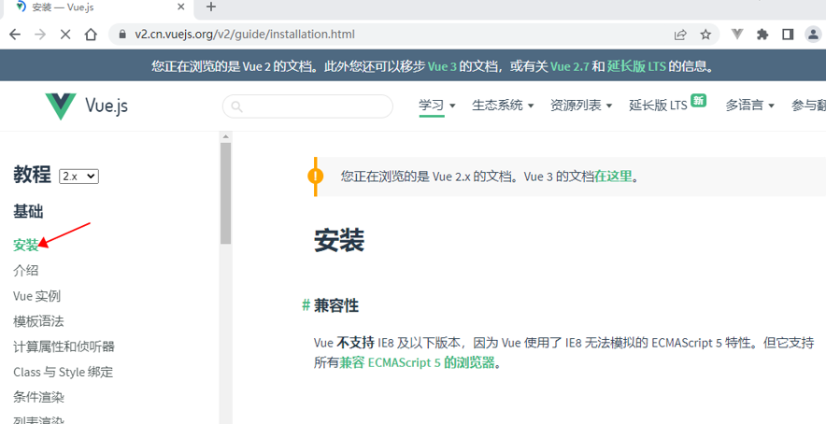Image resolution: width=826 pixels, height=424 pixels.
Task: Open the 2.x version selector
Action: [x=78, y=177]
